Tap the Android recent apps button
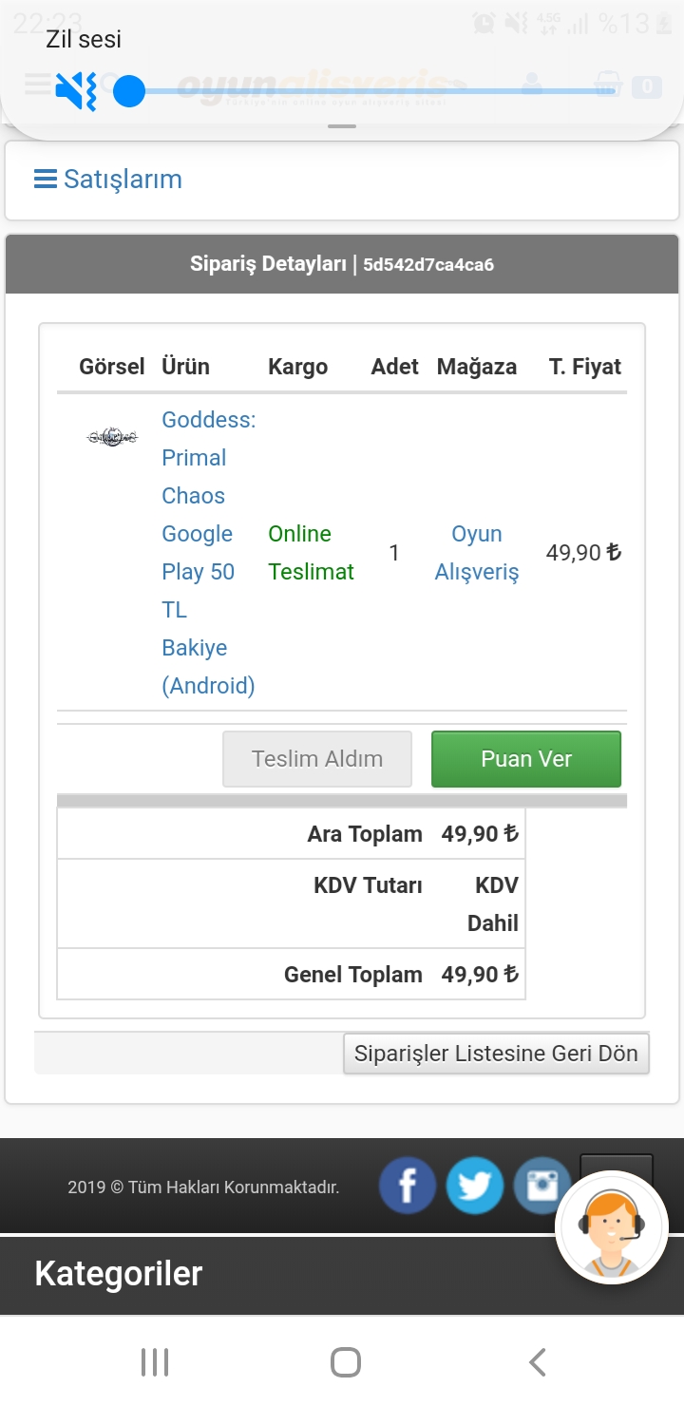 tap(155, 1362)
